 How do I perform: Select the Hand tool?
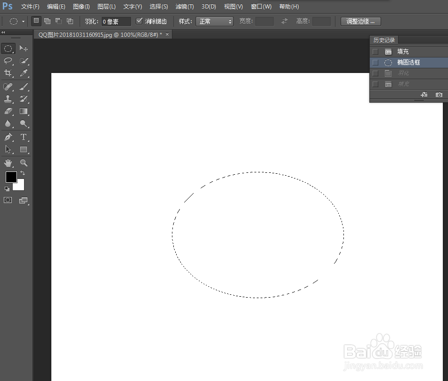8,163
